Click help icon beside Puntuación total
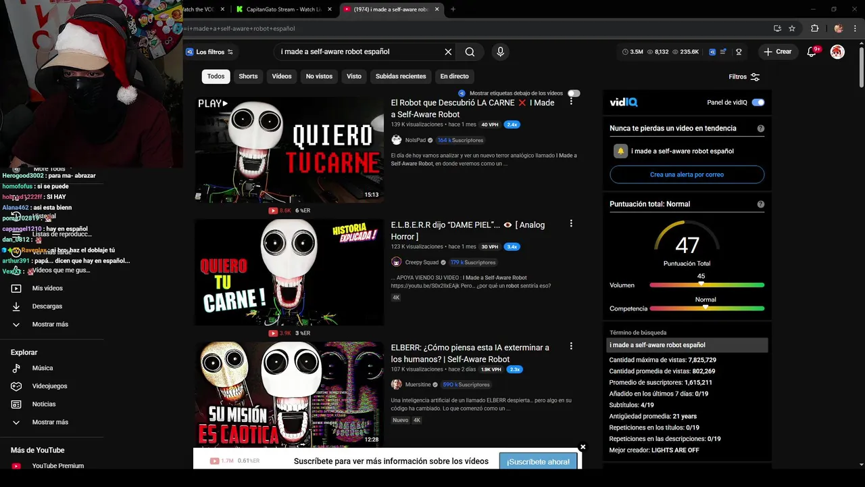Screen dimensions: 865x487 click(761, 204)
